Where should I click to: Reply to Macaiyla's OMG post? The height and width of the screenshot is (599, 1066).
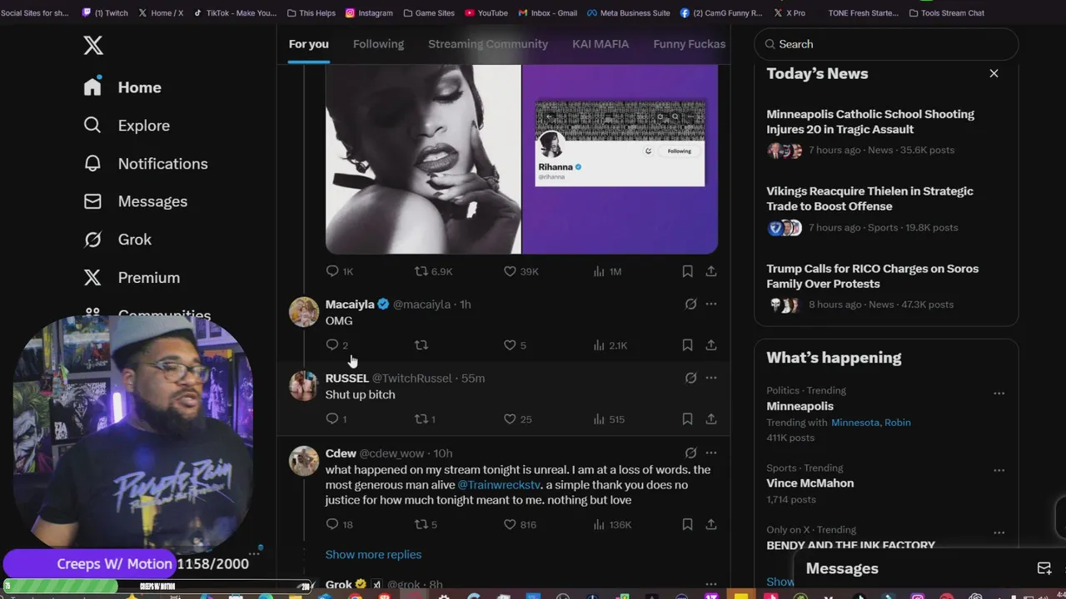pos(337,345)
